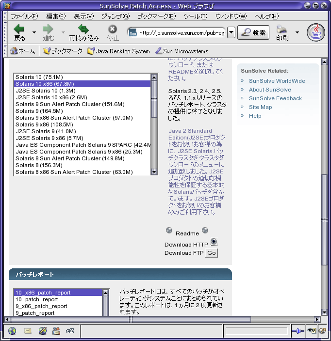Open the Address Book icon in the status bar
The height and width of the screenshot is (341, 331).
coord(56,331)
